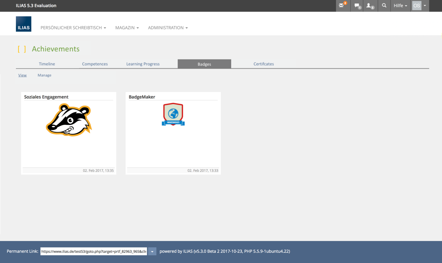
Task: Go to the Certifcates tab
Action: click(264, 64)
